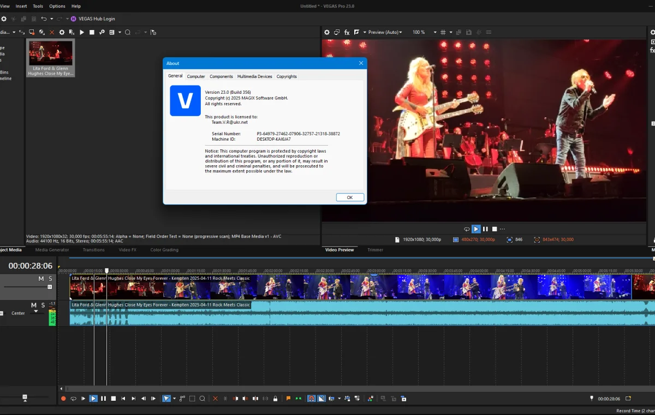The image size is (655, 415).
Task: Click the Media FX icon in Project Media toolbar
Action: pos(72,32)
